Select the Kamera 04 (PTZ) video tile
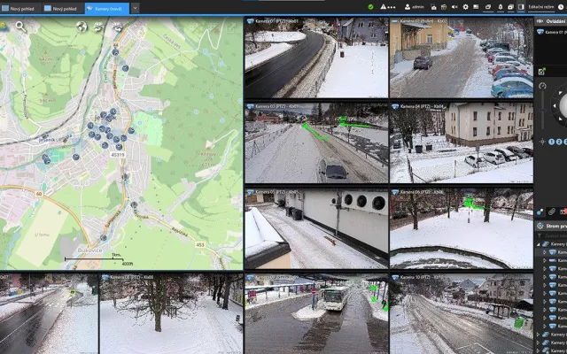This screenshot has height=354, width=567. (x=462, y=142)
